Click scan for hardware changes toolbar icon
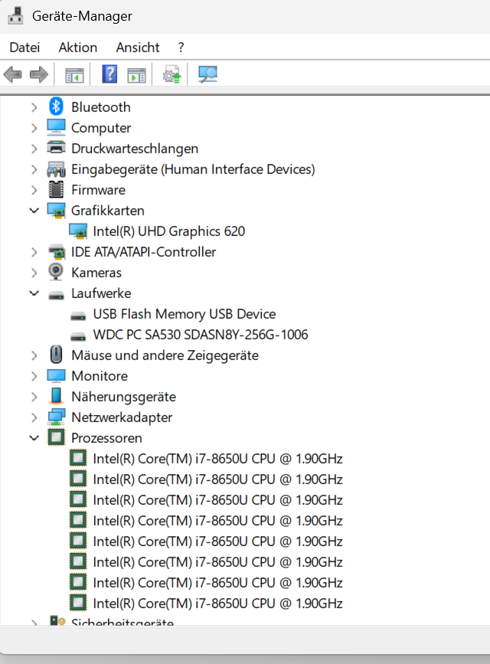 click(x=207, y=74)
